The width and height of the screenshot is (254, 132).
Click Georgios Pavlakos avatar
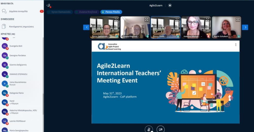pyautogui.click(x=5, y=55)
